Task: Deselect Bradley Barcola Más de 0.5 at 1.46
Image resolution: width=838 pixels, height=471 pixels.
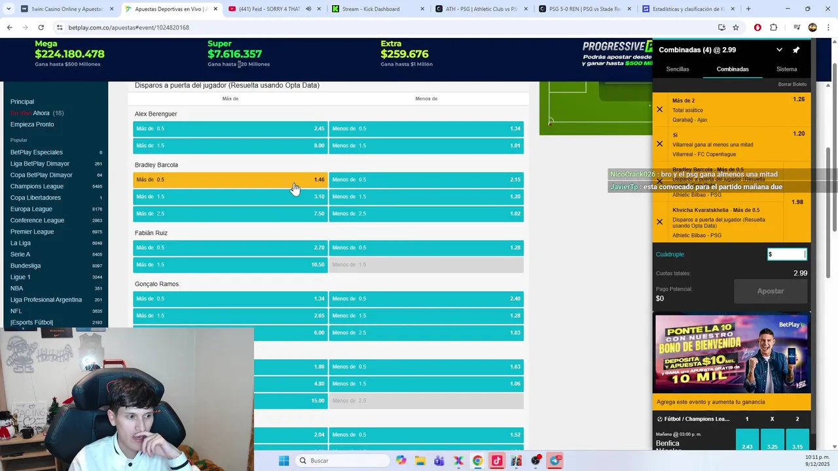Action: click(230, 180)
